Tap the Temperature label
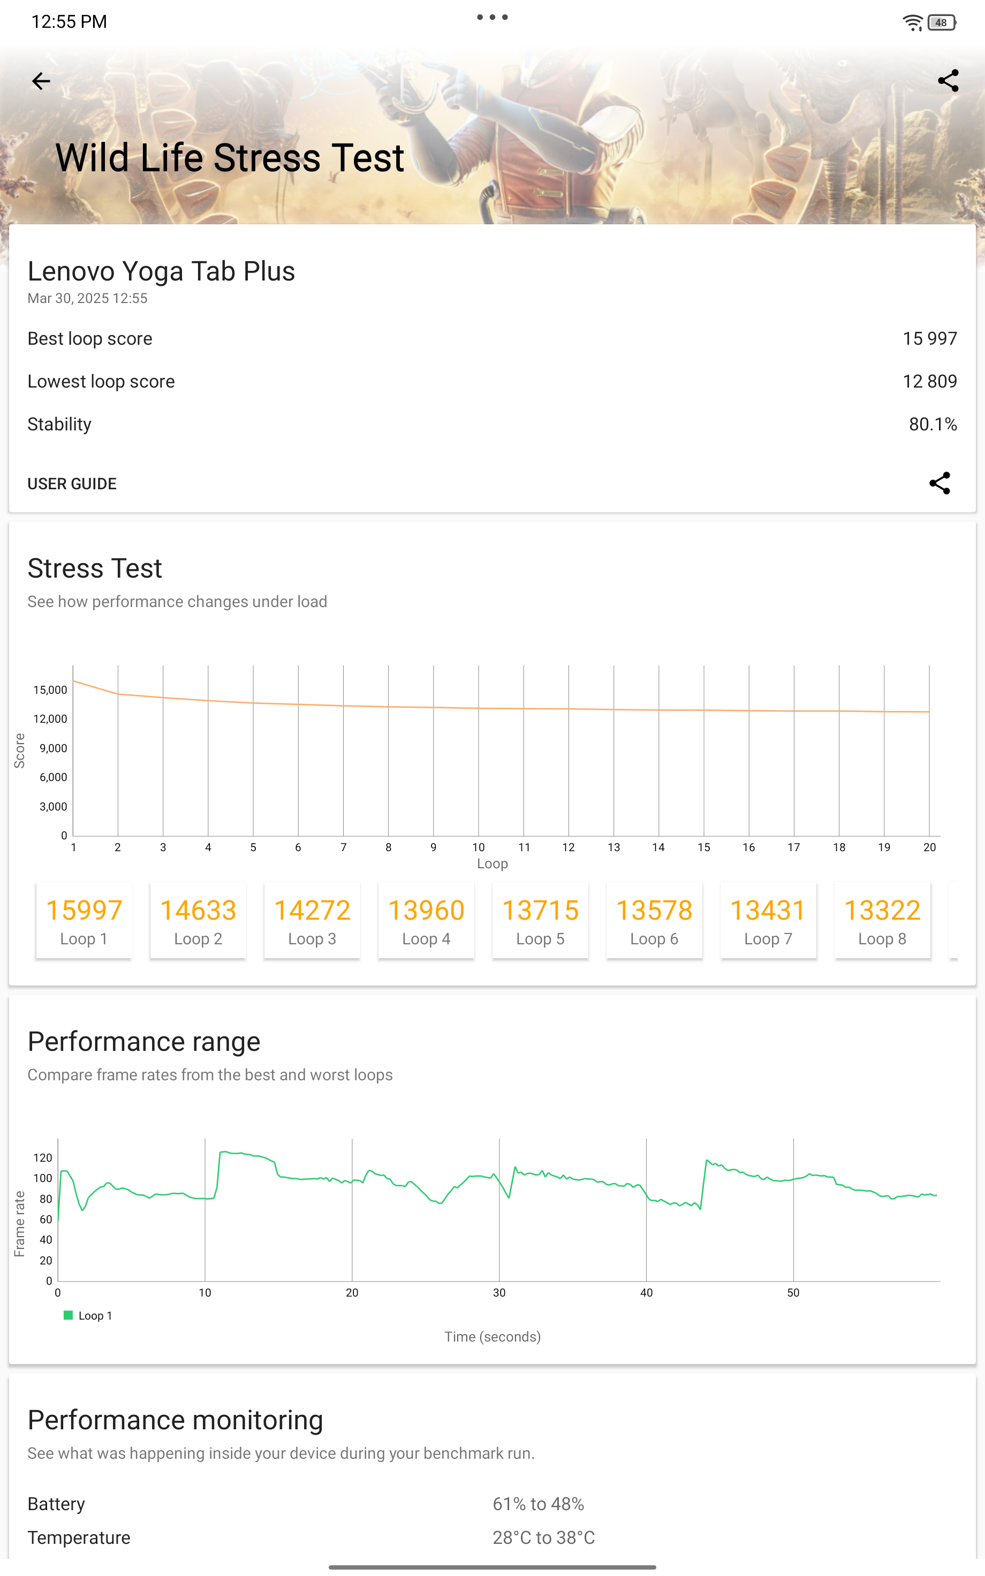 tap(79, 1538)
